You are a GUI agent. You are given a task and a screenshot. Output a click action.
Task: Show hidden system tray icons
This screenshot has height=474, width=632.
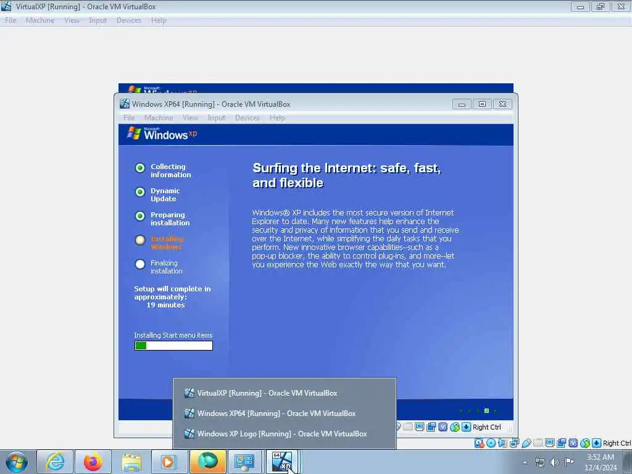point(525,462)
